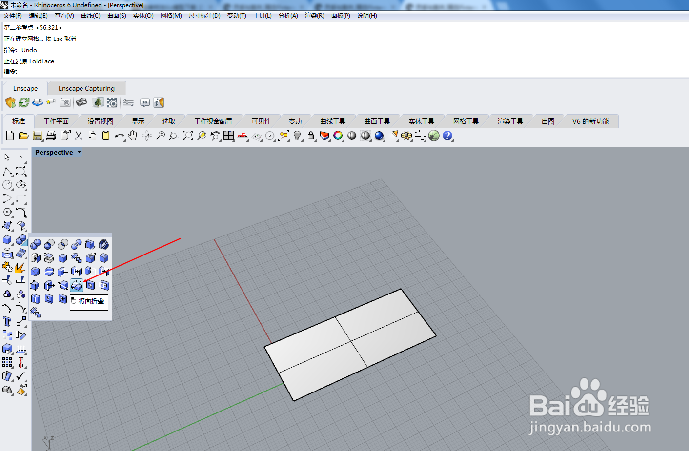Switch to the Enscape Capturing tab
This screenshot has height=451, width=689.
coord(86,88)
